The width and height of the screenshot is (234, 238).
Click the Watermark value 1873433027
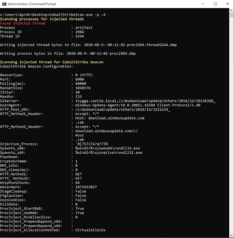pyautogui.click(x=86, y=187)
